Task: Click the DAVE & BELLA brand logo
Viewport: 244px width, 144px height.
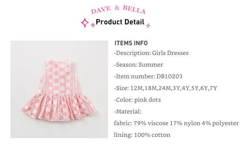Action: point(118,9)
